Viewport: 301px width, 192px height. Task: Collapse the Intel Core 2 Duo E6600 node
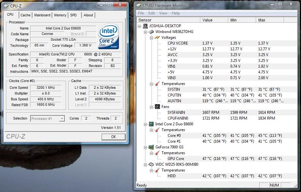point(145,124)
